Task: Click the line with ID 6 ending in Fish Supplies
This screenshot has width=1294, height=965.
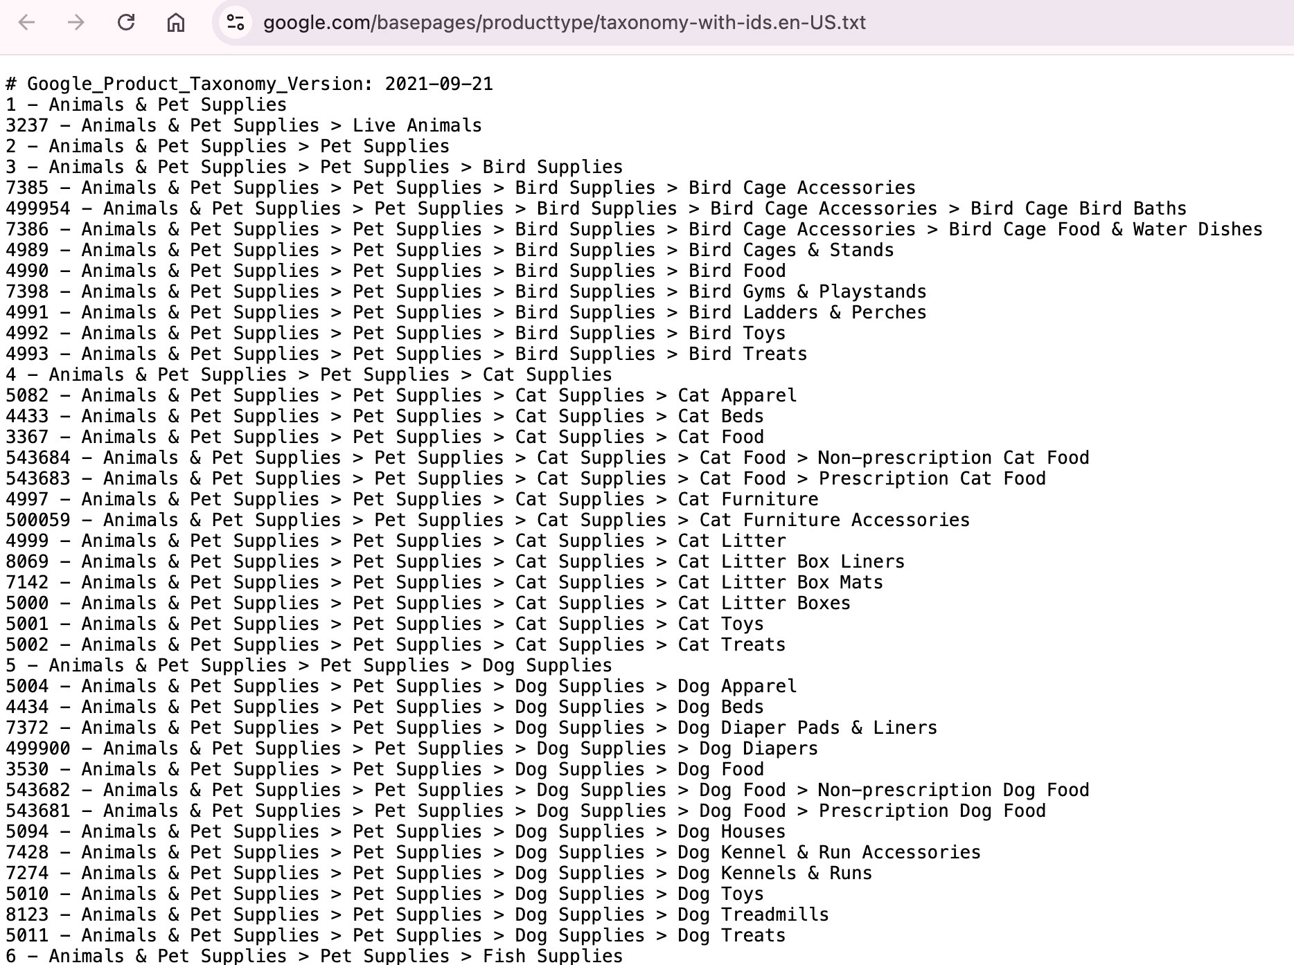Action: pos(314,955)
